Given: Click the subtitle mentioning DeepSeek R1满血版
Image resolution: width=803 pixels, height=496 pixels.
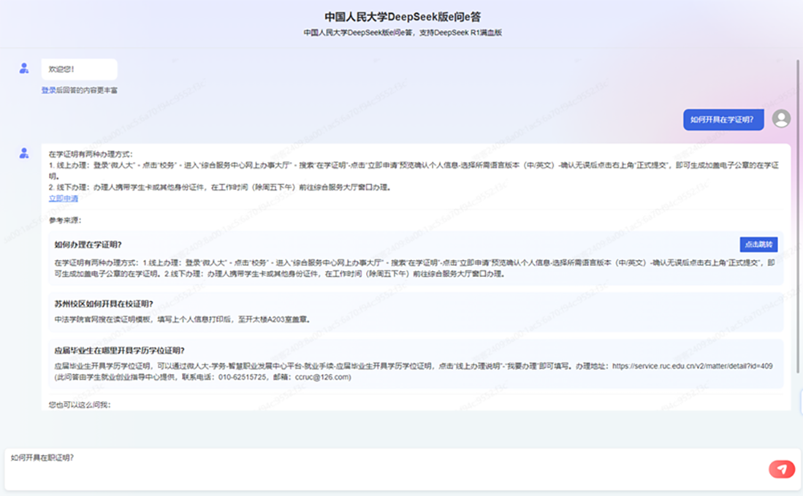Looking at the screenshot, I should pyautogui.click(x=402, y=33).
